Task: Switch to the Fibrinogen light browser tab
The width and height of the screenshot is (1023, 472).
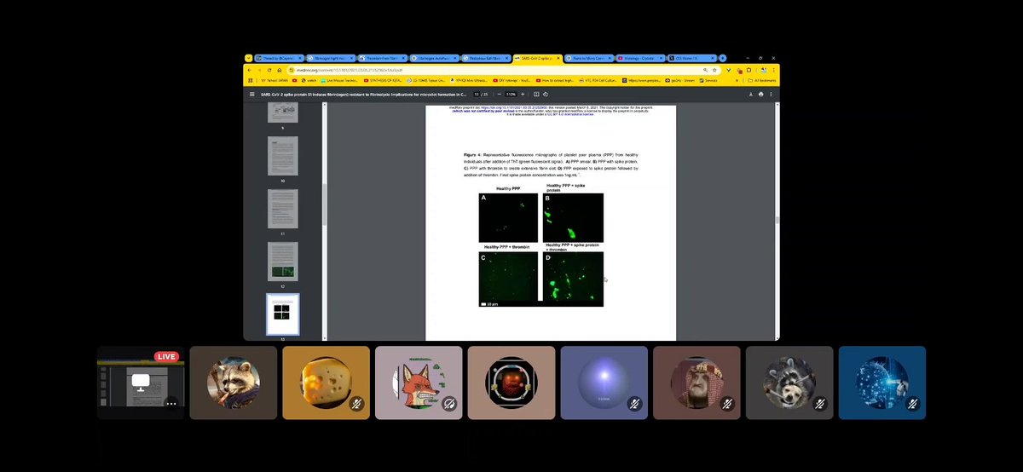Action: click(330, 58)
